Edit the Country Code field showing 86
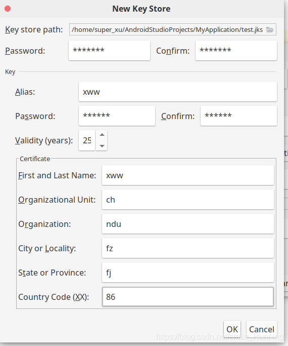 [188, 296]
